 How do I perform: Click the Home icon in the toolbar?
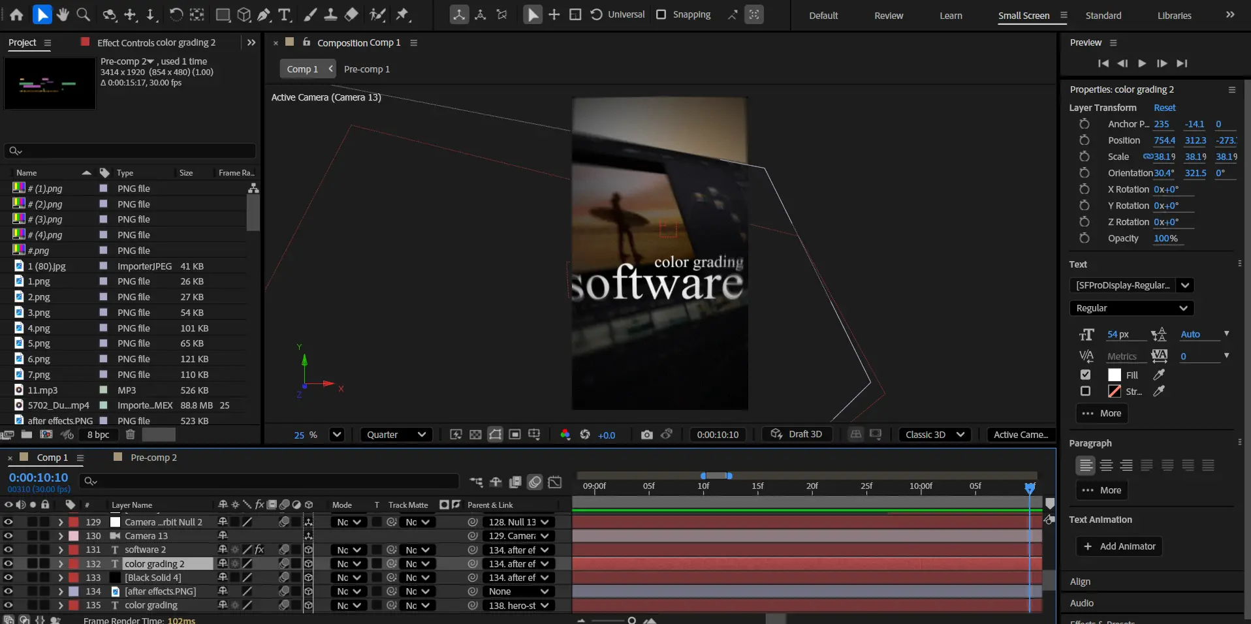[16, 14]
